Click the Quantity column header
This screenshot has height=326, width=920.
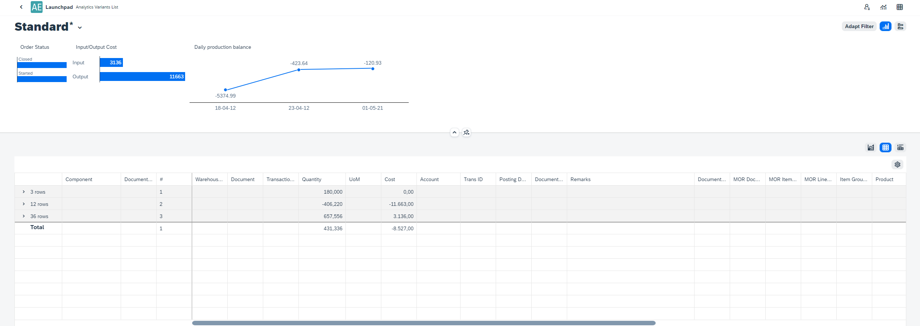(312, 179)
